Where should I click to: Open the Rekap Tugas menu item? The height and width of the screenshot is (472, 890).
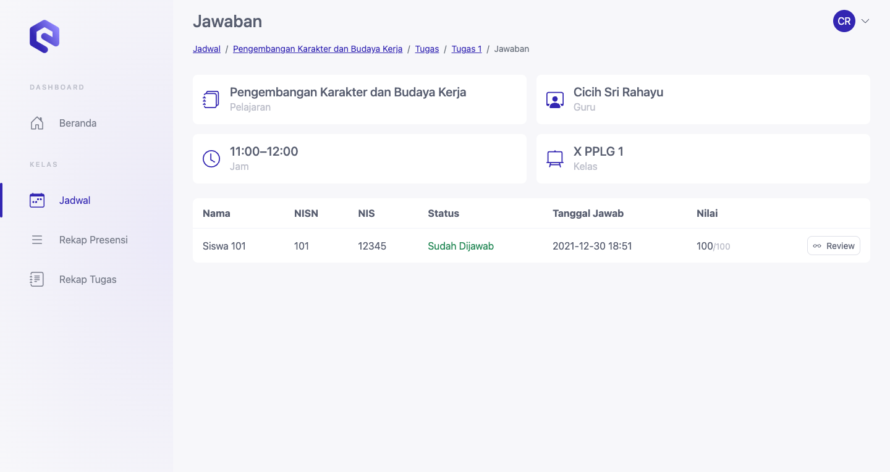(87, 279)
